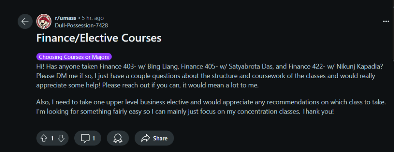Click the text mentioning Nikunj Kapadia
The height and width of the screenshot is (152, 394).
357,67
